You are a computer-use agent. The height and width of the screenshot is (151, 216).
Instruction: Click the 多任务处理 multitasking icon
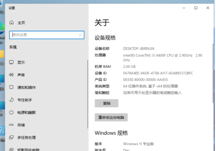(x=11, y=137)
